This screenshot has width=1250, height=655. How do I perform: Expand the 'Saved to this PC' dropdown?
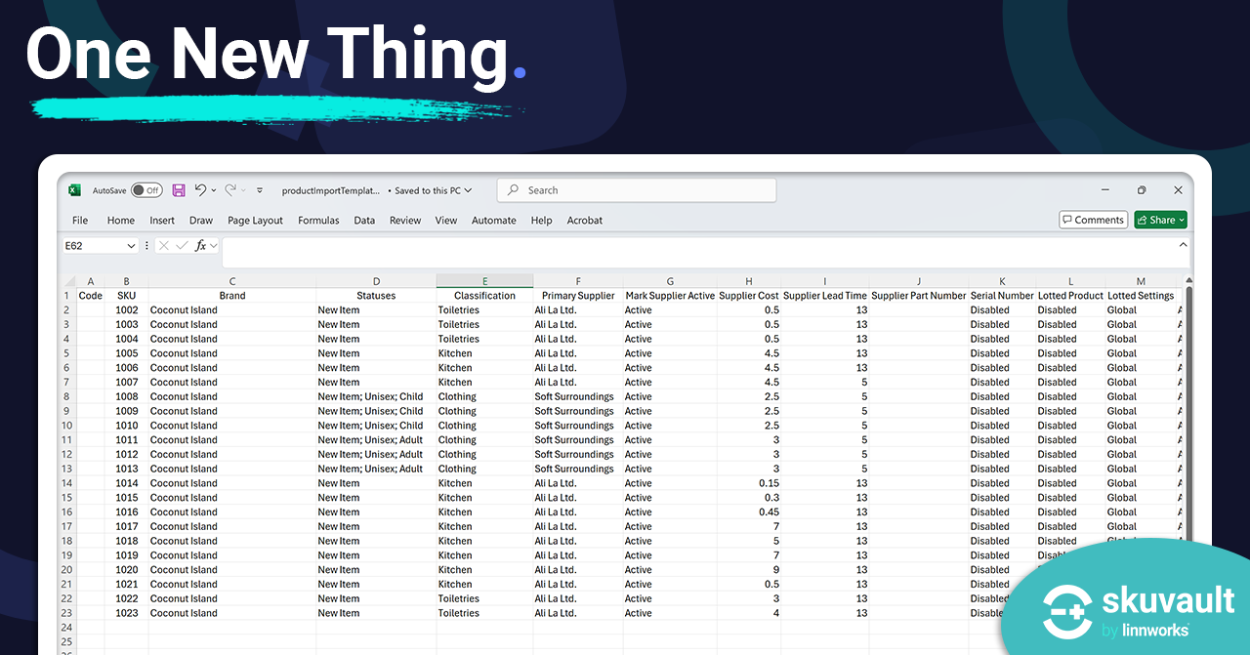tap(467, 190)
